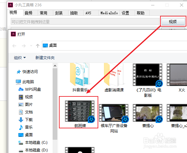The width and height of the screenshot is (187, 153).
Task: Click the back arrow in the Open dialog
Action: [x=14, y=46]
